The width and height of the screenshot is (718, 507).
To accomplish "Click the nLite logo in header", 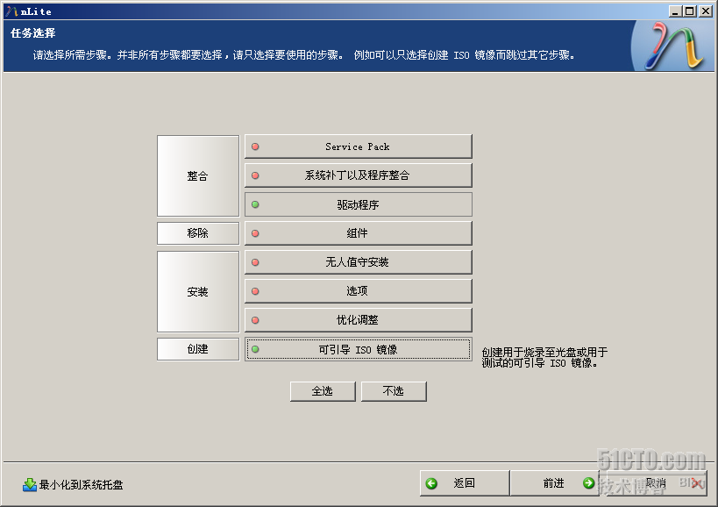I will 674,46.
